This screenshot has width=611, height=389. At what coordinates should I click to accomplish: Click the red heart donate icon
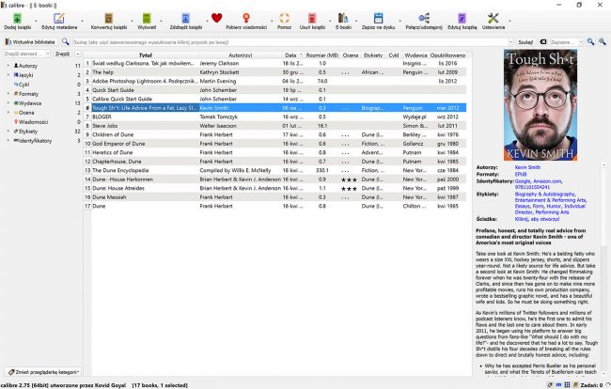click(x=216, y=18)
